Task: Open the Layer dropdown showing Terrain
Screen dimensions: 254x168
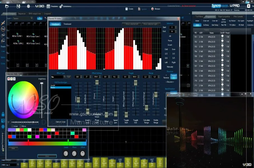Action: point(23,18)
